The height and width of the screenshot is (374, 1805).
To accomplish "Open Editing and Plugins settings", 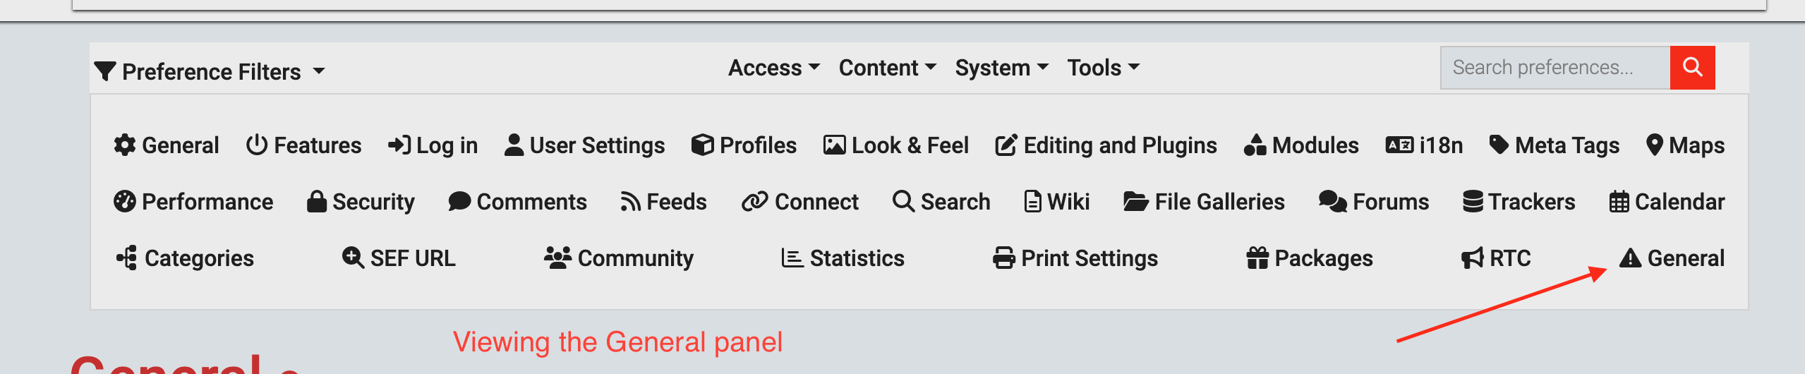I will 1106,145.
